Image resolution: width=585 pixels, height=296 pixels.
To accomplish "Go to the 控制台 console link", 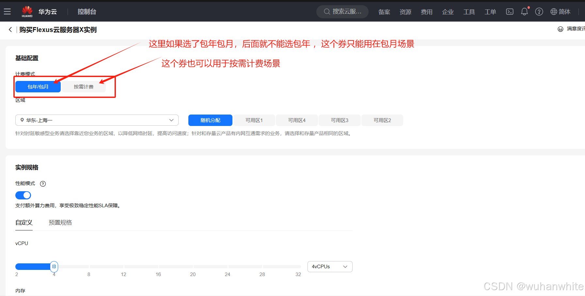I will 87,12.
